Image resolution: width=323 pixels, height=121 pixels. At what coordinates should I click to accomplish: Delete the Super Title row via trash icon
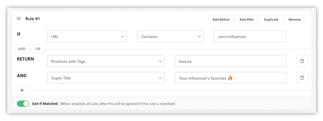click(302, 78)
